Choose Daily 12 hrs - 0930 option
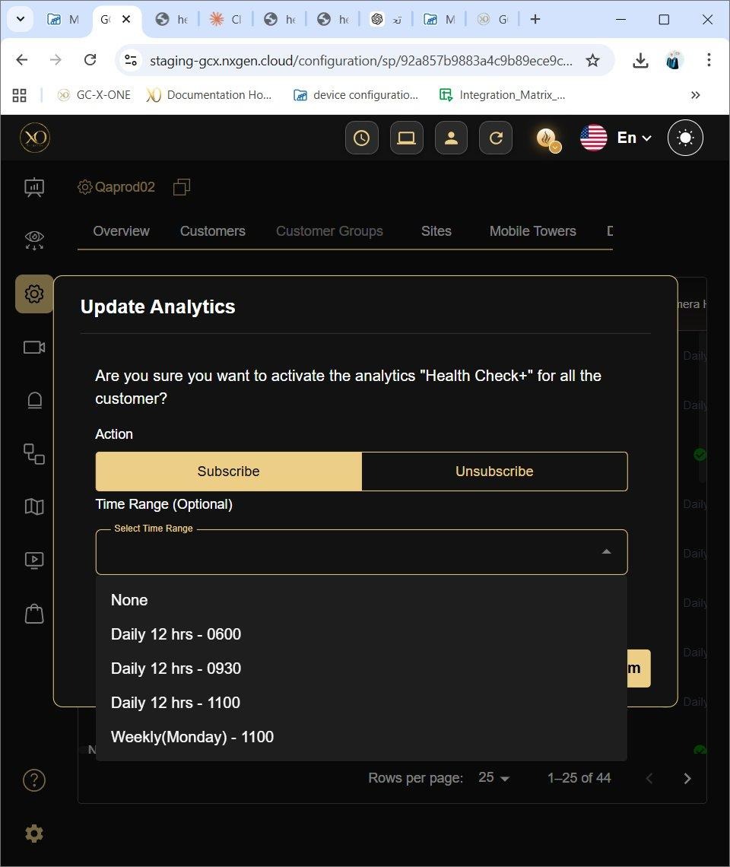 (x=176, y=669)
